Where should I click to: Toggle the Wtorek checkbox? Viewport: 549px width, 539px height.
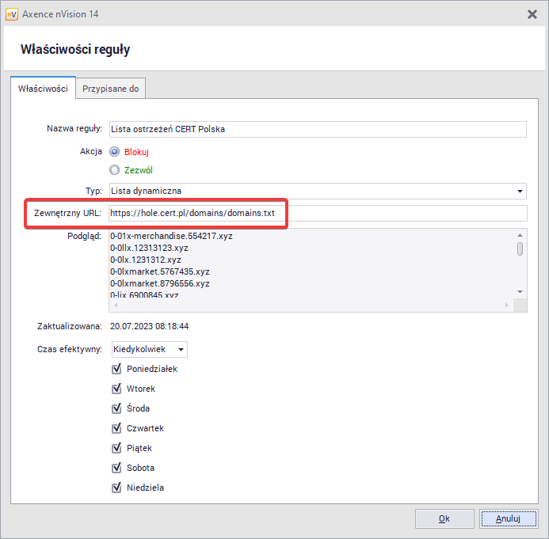coord(116,389)
